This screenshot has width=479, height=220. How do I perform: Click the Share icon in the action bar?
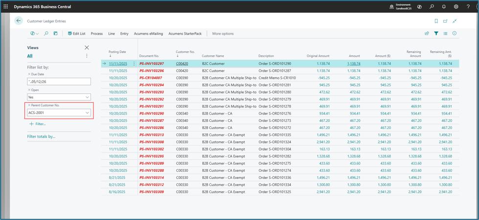427,34
